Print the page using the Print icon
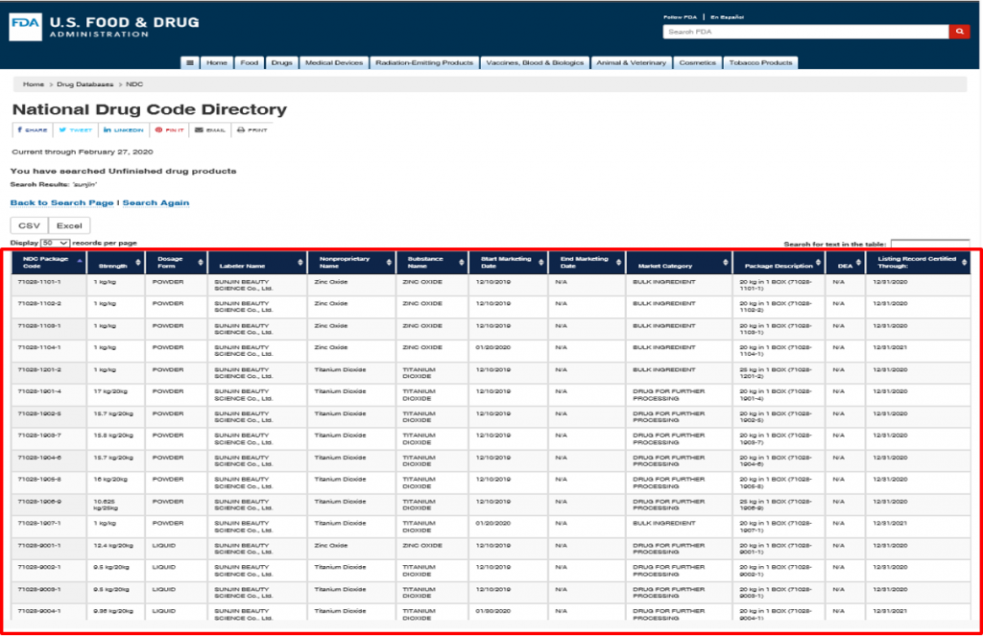 point(252,130)
